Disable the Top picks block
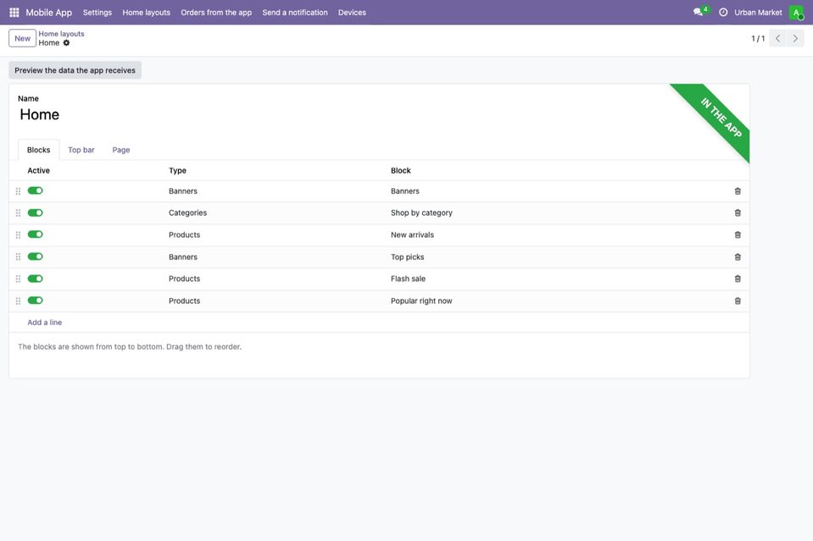 coord(36,257)
